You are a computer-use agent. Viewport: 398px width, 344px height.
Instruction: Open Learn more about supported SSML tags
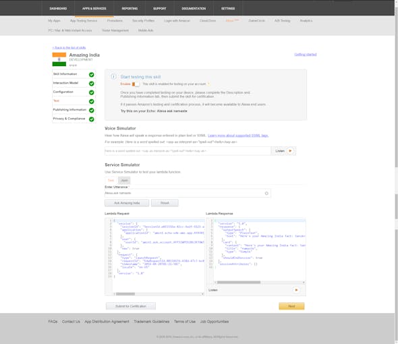[238, 136]
